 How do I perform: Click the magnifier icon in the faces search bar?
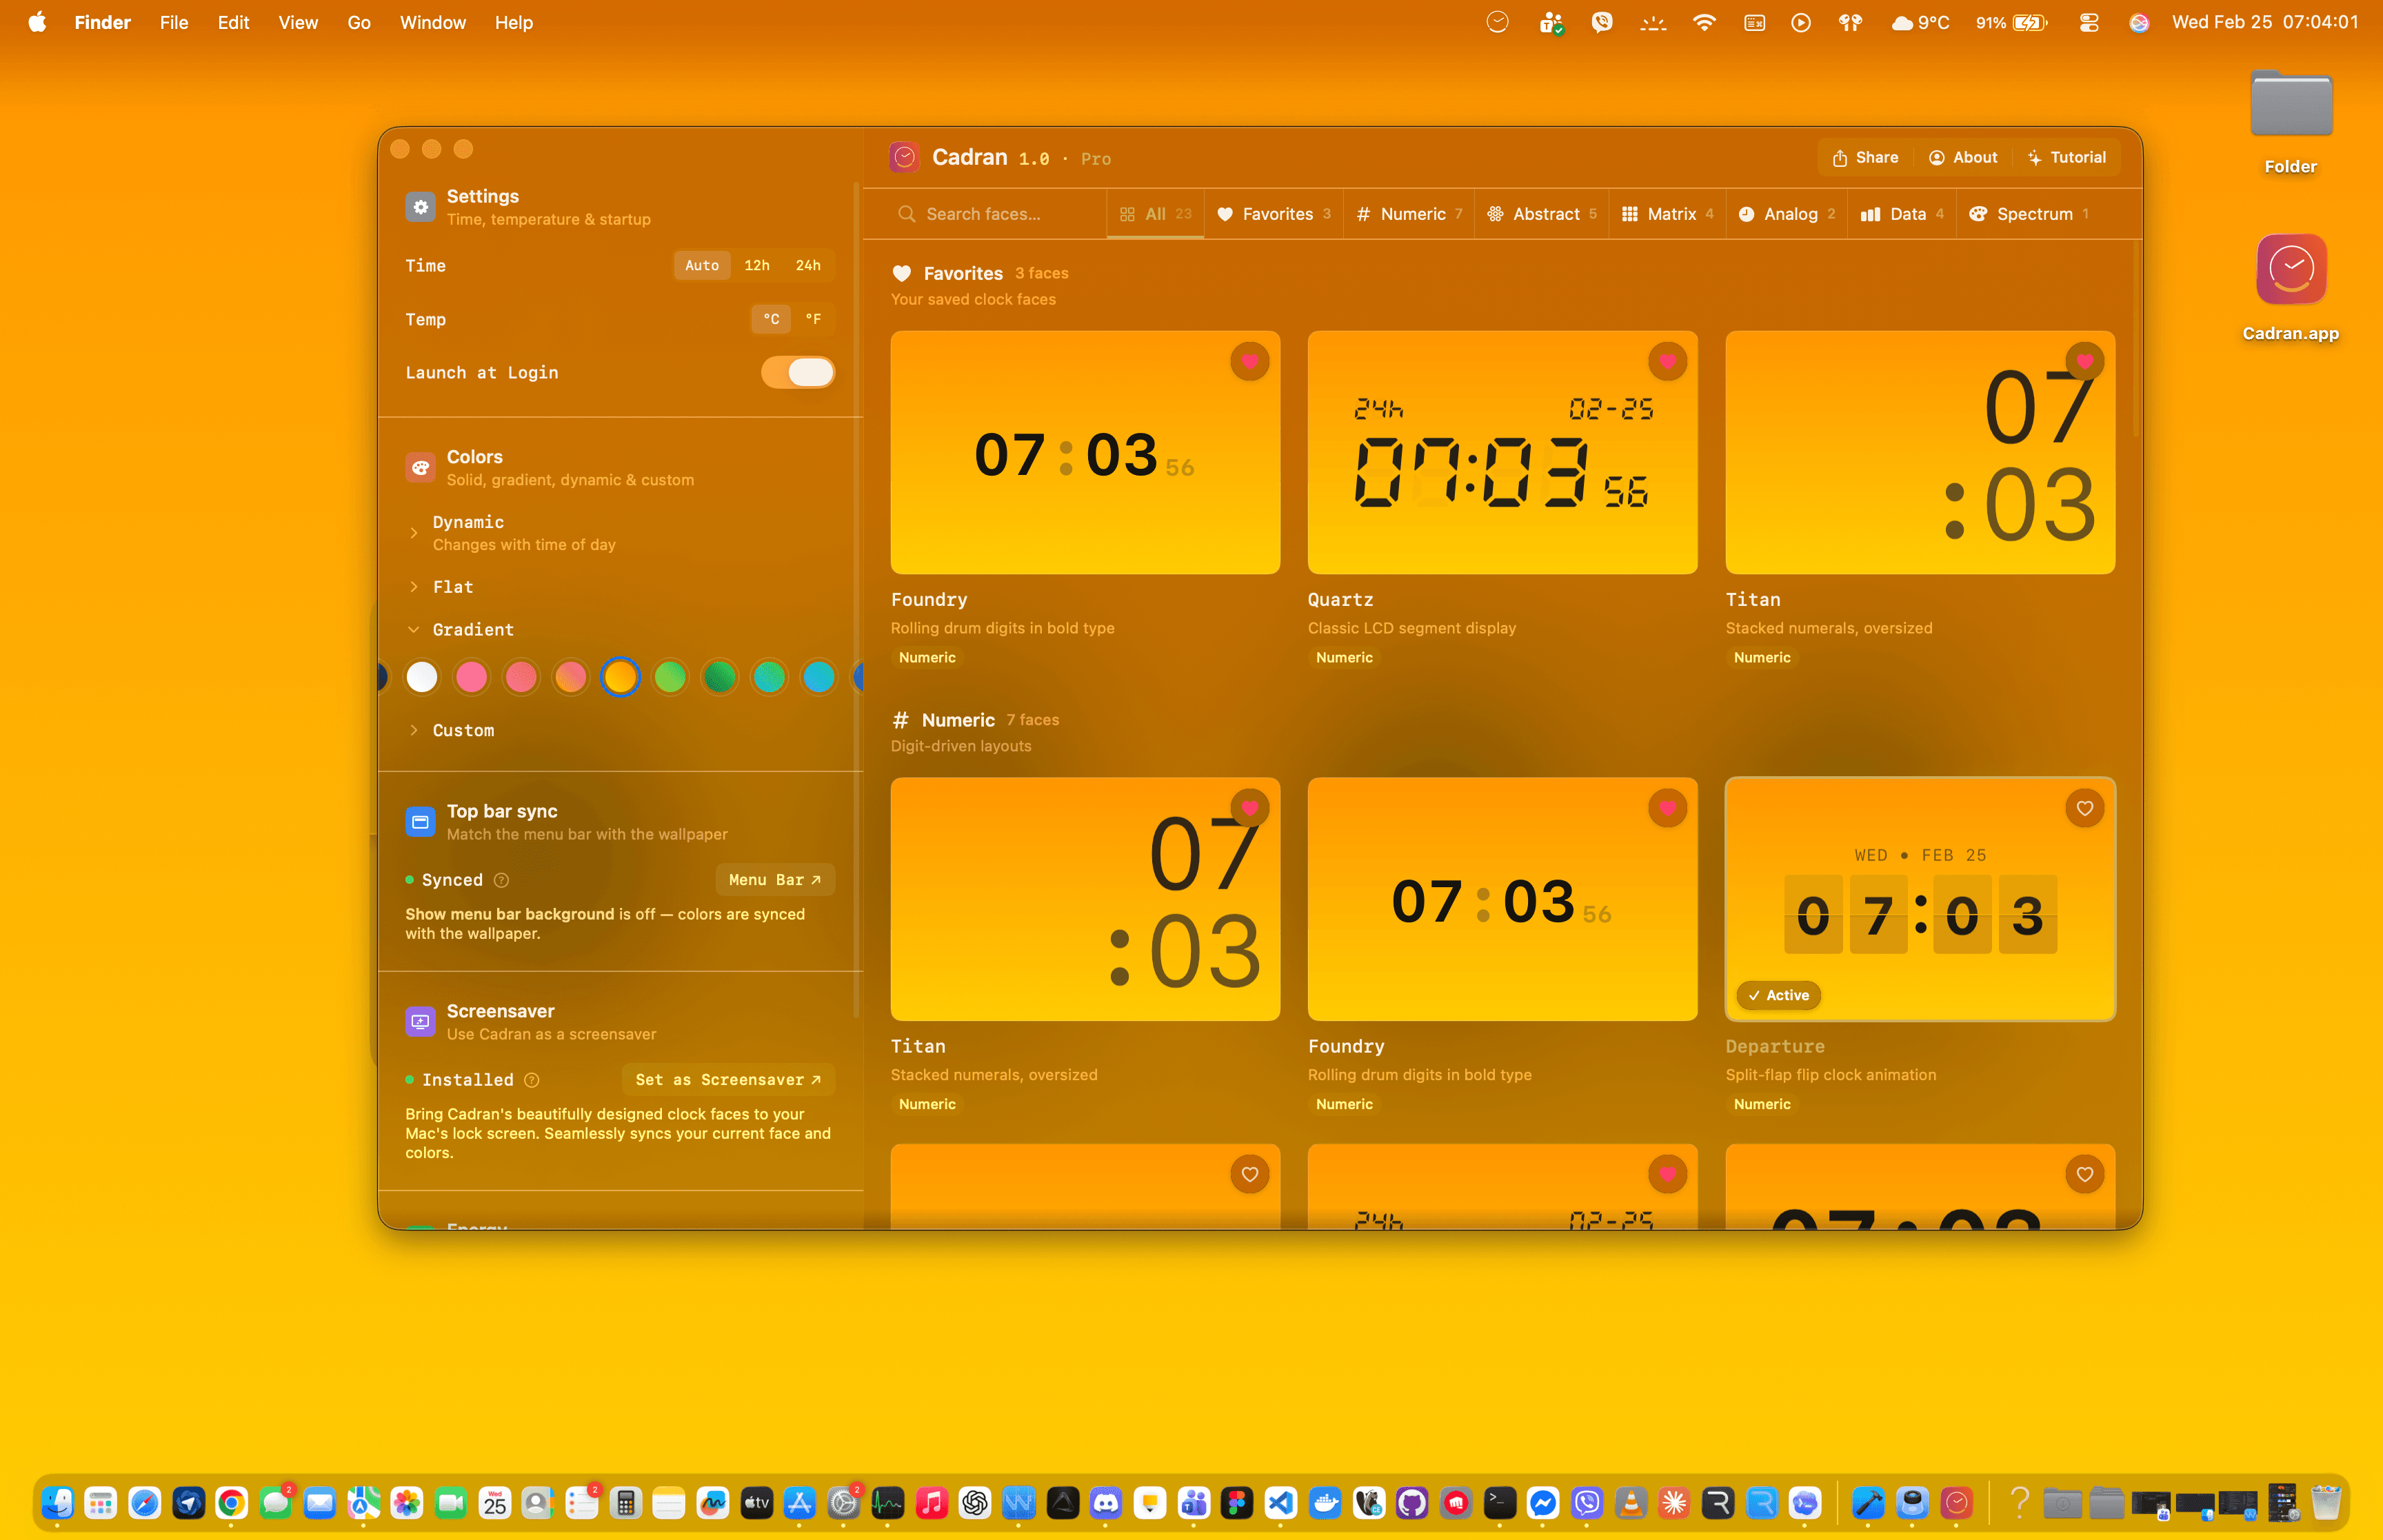pos(906,214)
